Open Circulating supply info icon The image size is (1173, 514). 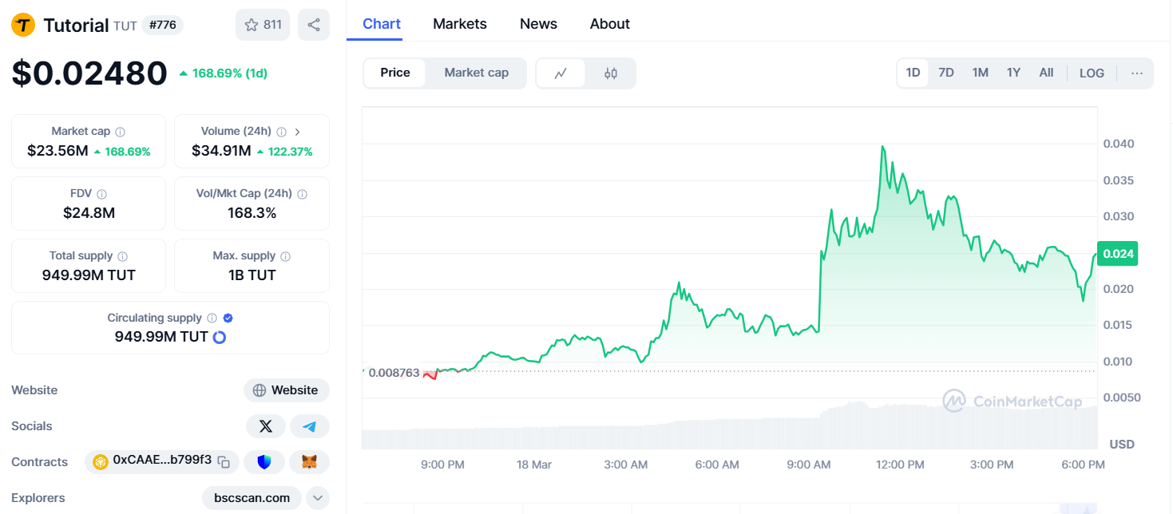click(212, 318)
